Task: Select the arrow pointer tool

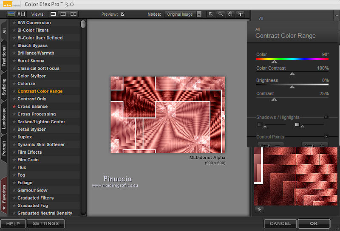Action: (210, 14)
